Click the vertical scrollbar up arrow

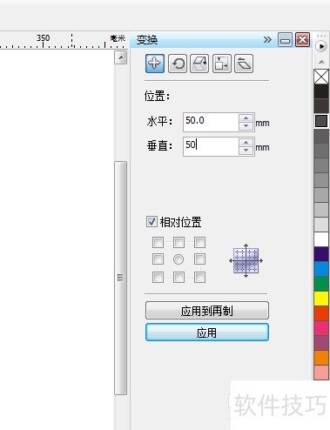pyautogui.click(x=121, y=57)
